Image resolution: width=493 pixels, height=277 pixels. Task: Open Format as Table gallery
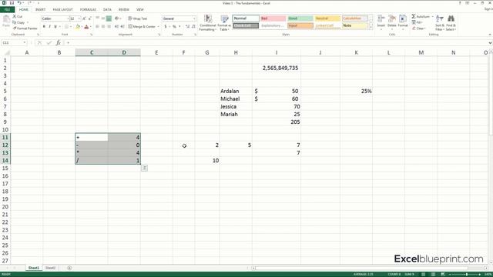click(x=224, y=22)
